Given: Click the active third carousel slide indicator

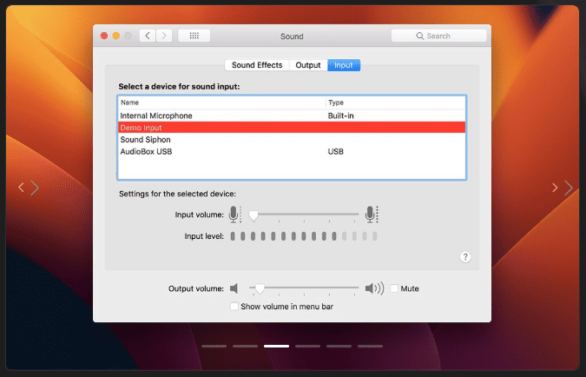Looking at the screenshot, I should tap(277, 347).
